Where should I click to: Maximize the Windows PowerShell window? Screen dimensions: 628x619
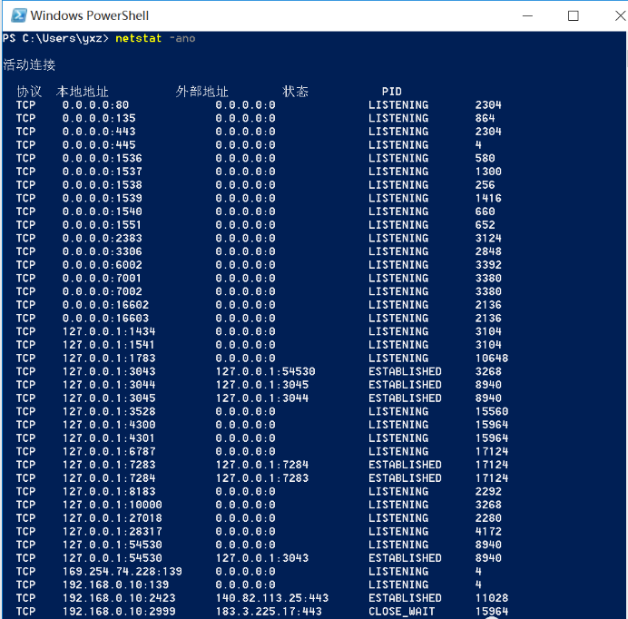tap(574, 16)
